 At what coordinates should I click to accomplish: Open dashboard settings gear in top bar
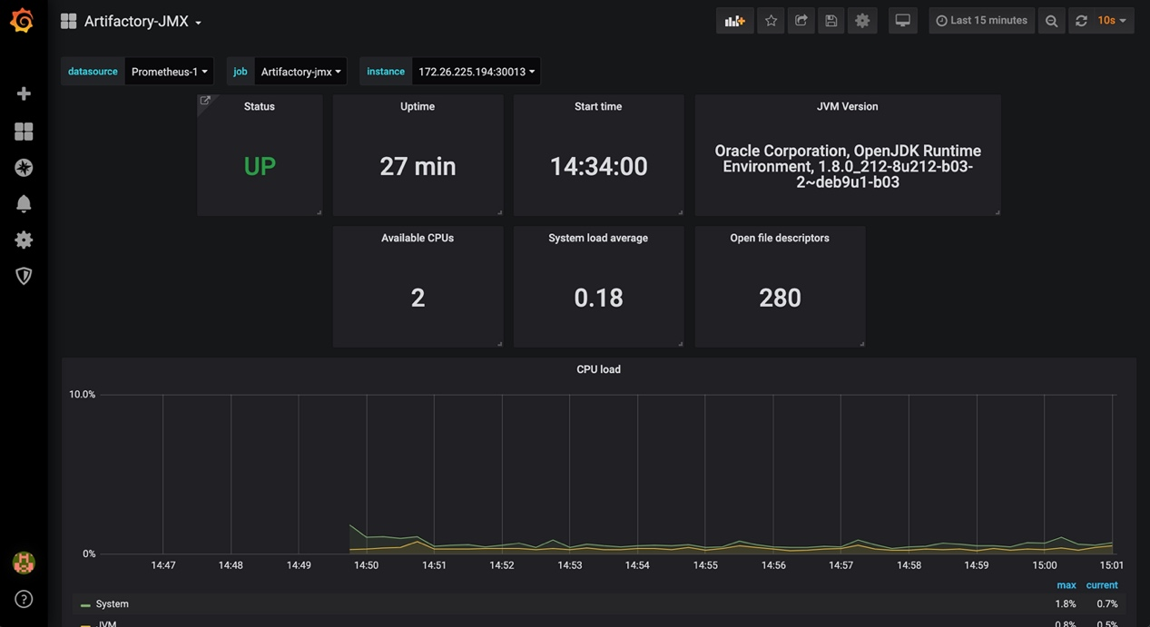pyautogui.click(x=862, y=21)
